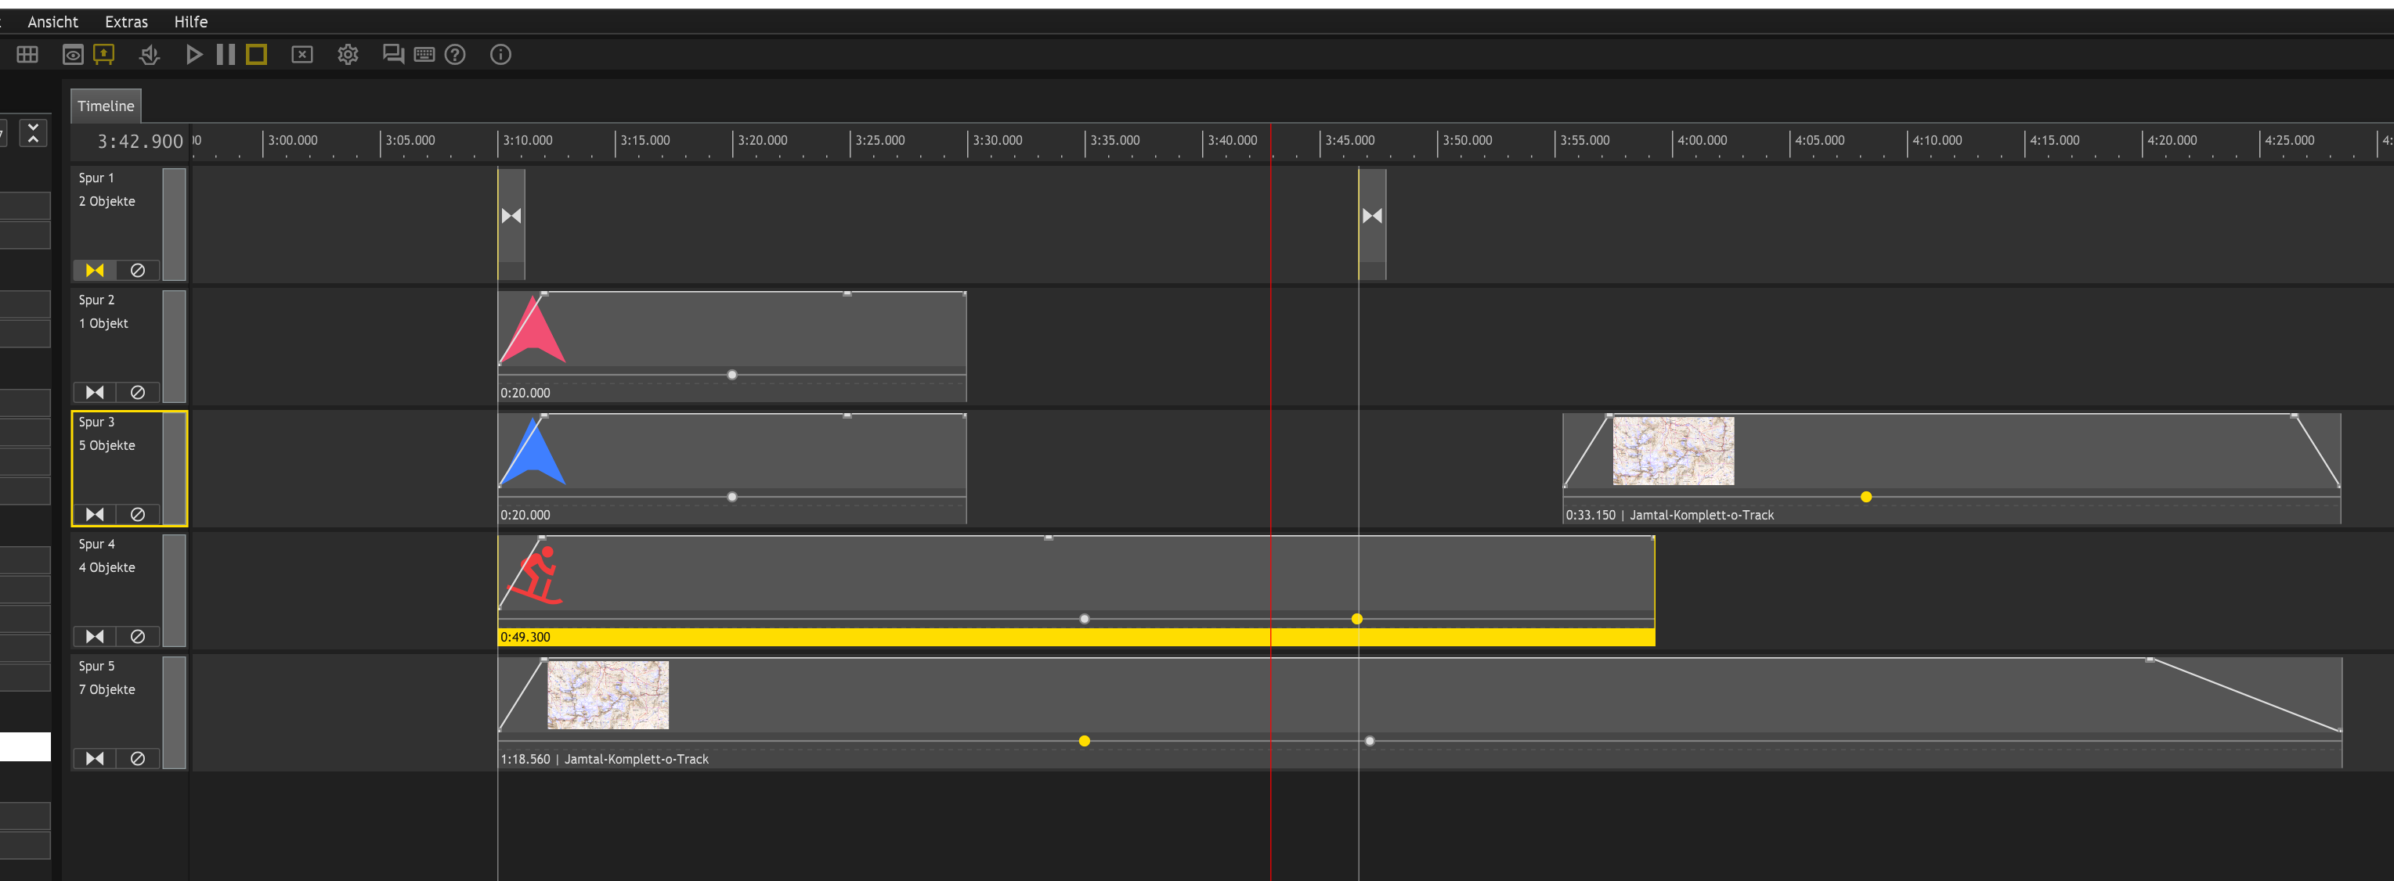Select the map thumbnail in Spur 3
Viewport: 2394px width, 881px height.
click(x=1673, y=451)
